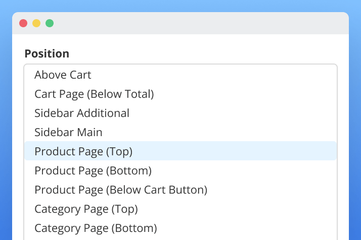Pick the Category Page (Top) option

(86, 209)
